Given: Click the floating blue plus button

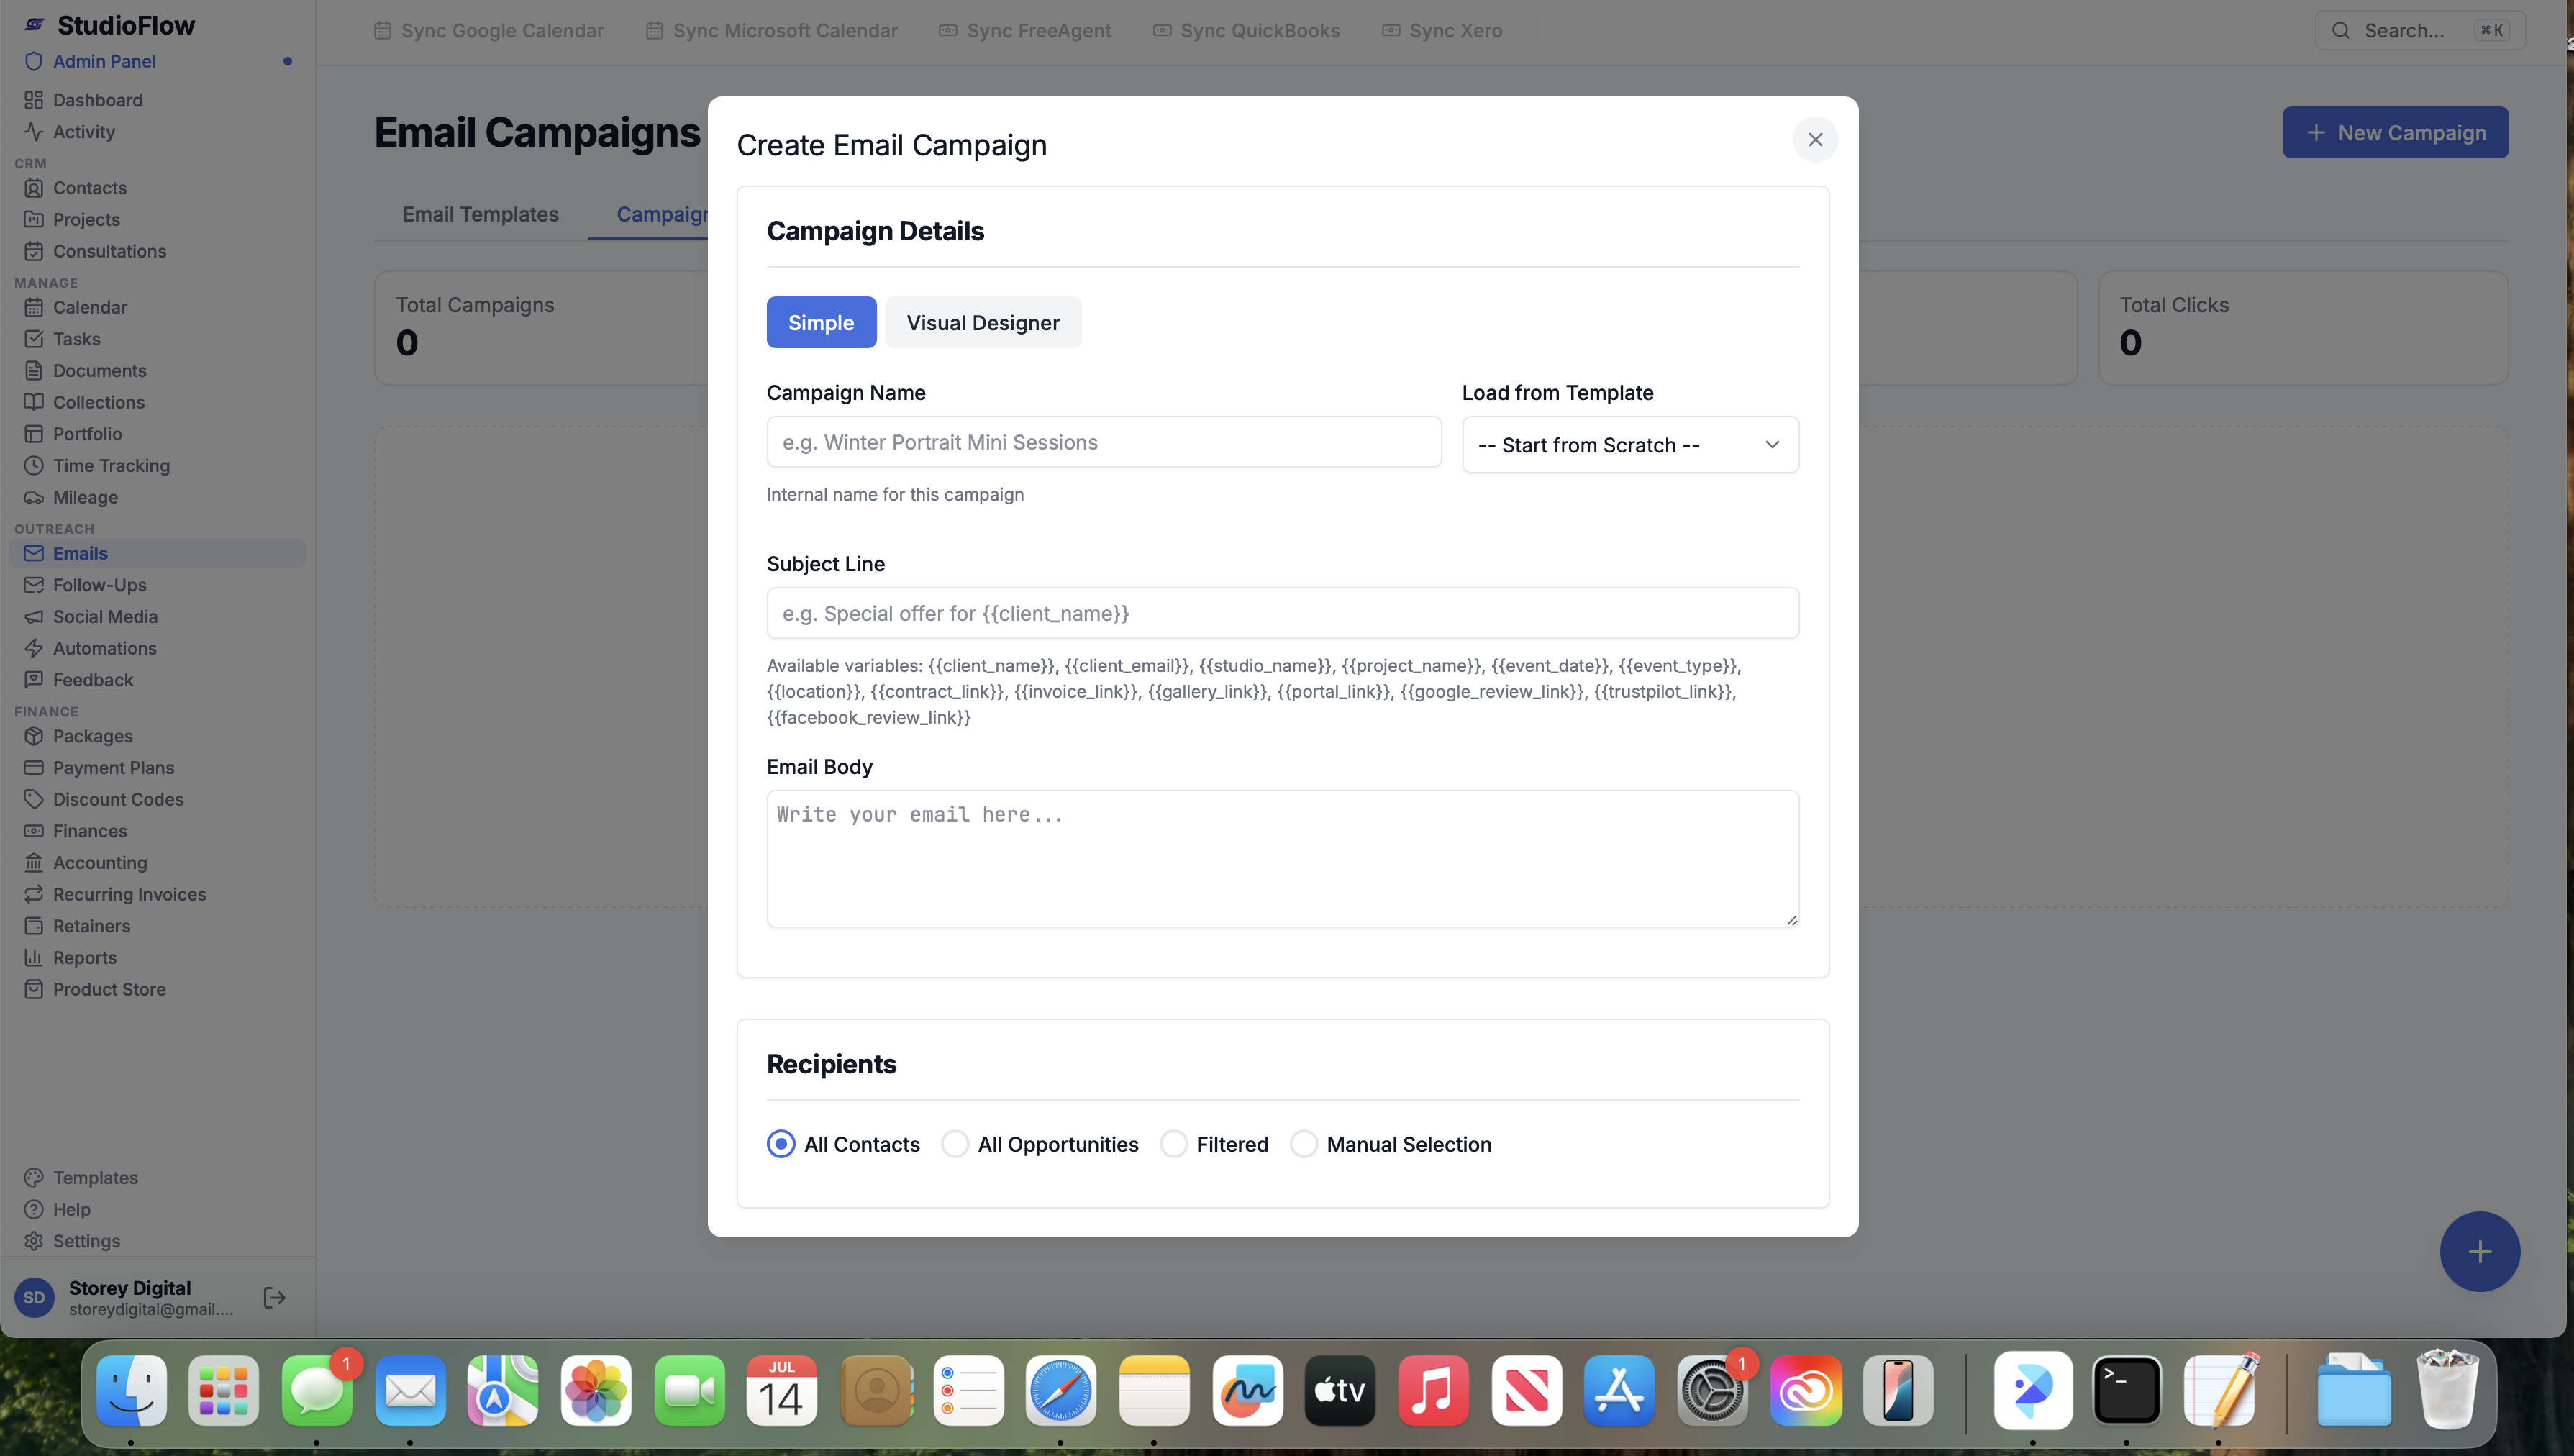Looking at the screenshot, I should point(2479,1252).
